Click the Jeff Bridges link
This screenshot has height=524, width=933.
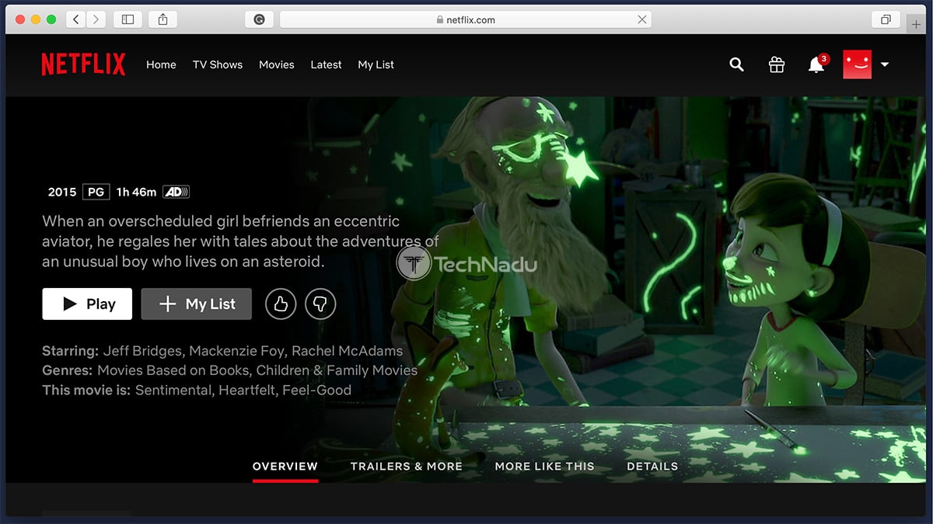click(143, 351)
